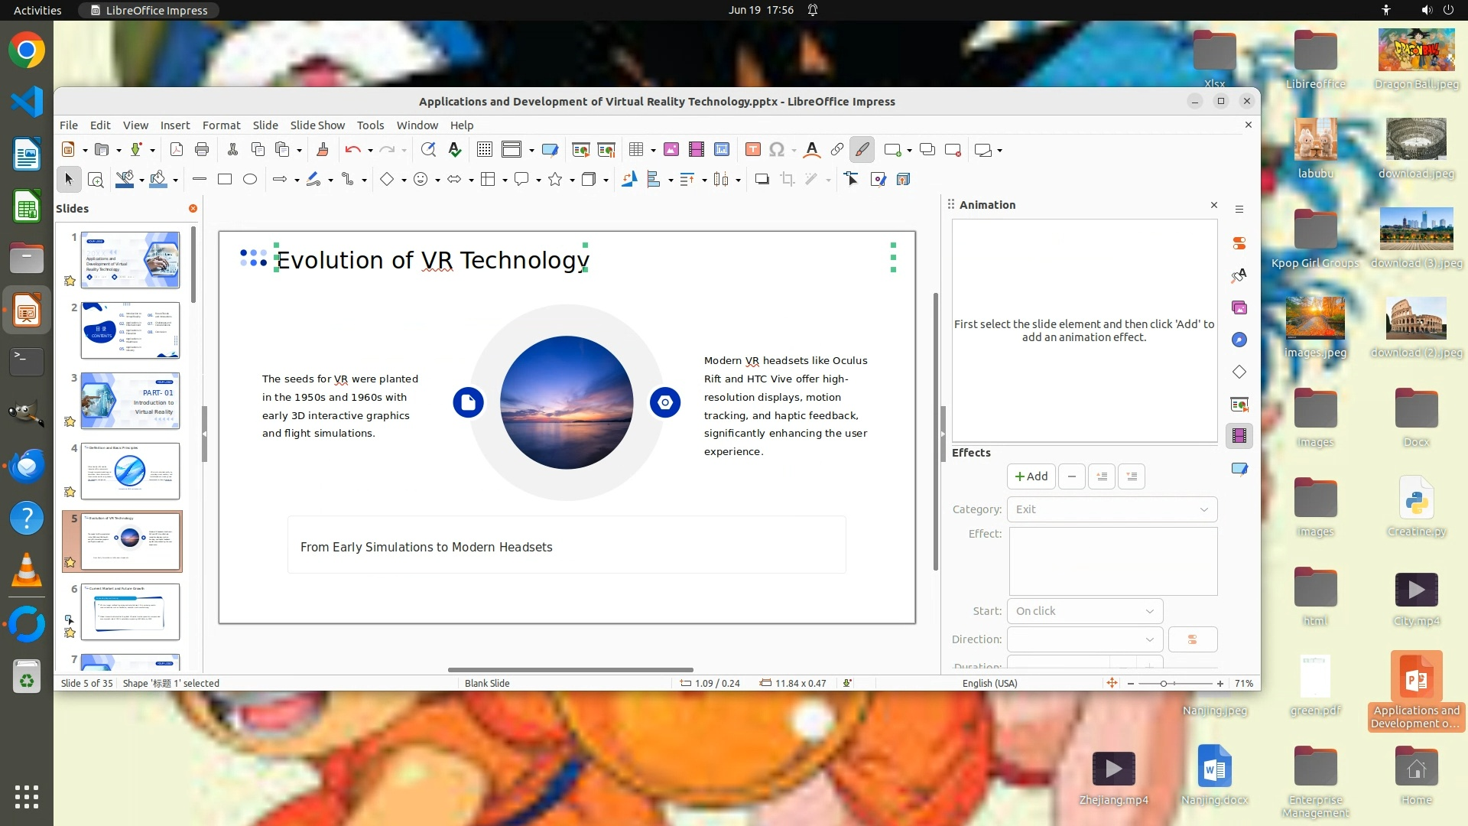1468x826 pixels.
Task: Click the English (USA) language status
Action: [989, 684]
